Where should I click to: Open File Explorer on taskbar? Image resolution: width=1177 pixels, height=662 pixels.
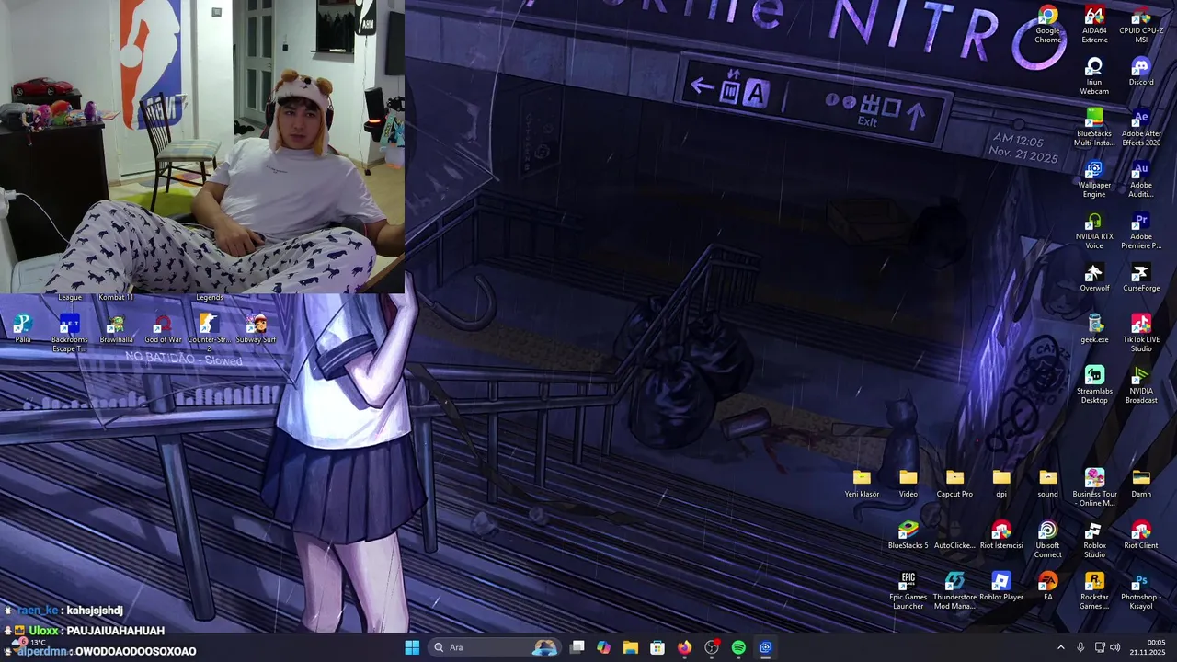(x=630, y=647)
